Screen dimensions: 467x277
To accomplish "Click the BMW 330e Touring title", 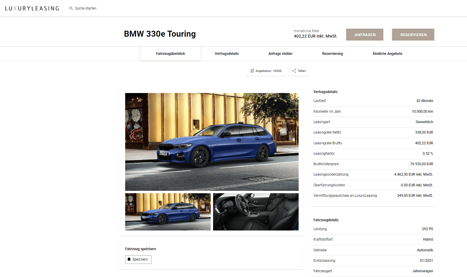I will [160, 34].
